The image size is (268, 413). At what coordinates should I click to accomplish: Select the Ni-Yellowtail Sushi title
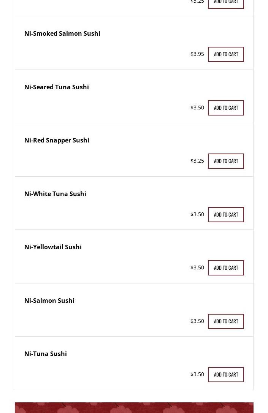[53, 247]
